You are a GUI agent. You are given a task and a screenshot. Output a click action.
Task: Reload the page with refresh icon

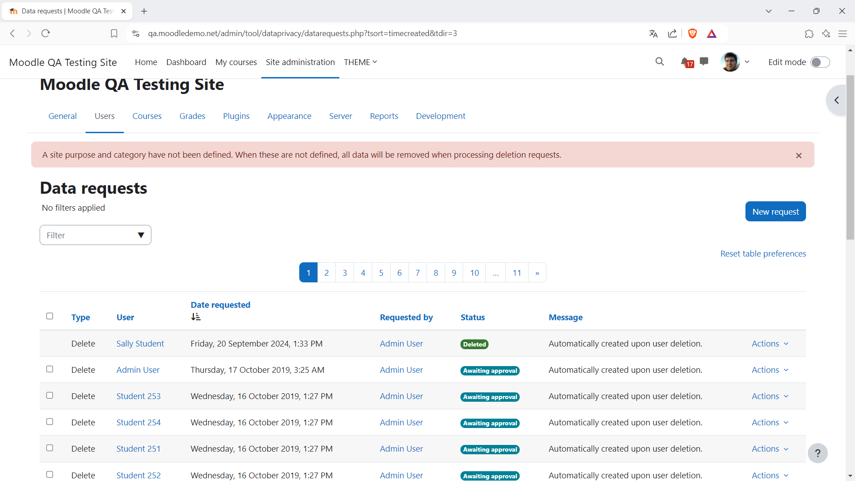(45, 33)
